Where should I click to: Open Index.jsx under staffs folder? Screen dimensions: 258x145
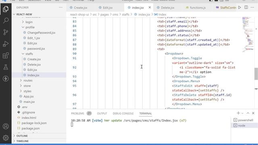39,75
